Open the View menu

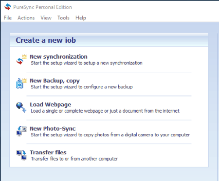46,18
